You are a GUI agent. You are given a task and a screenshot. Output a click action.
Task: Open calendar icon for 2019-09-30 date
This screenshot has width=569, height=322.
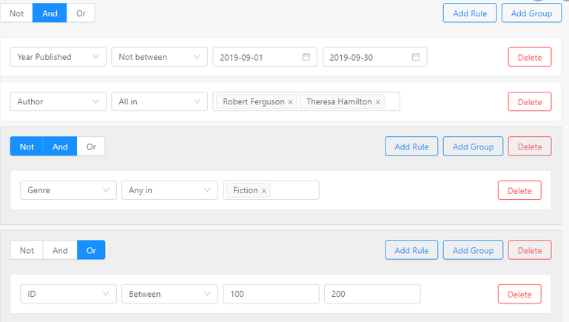point(416,57)
